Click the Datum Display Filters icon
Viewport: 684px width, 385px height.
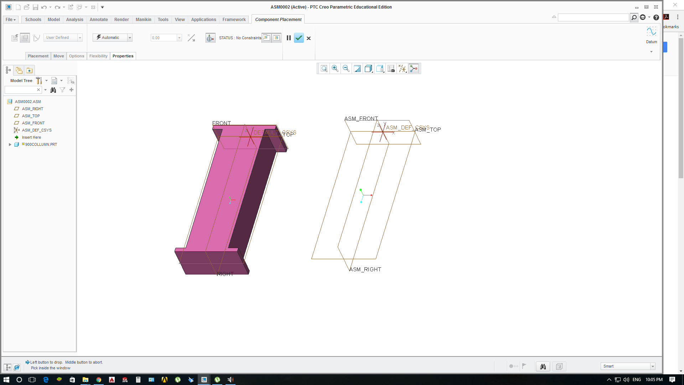pyautogui.click(x=402, y=68)
